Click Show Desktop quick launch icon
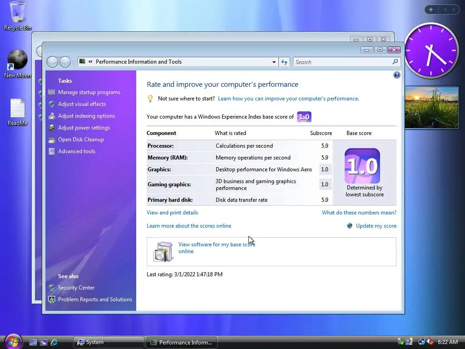The height and width of the screenshot is (349, 465). pos(33,343)
